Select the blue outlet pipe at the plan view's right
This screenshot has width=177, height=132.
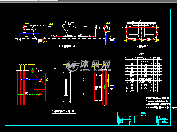pyautogui.click(x=109, y=87)
